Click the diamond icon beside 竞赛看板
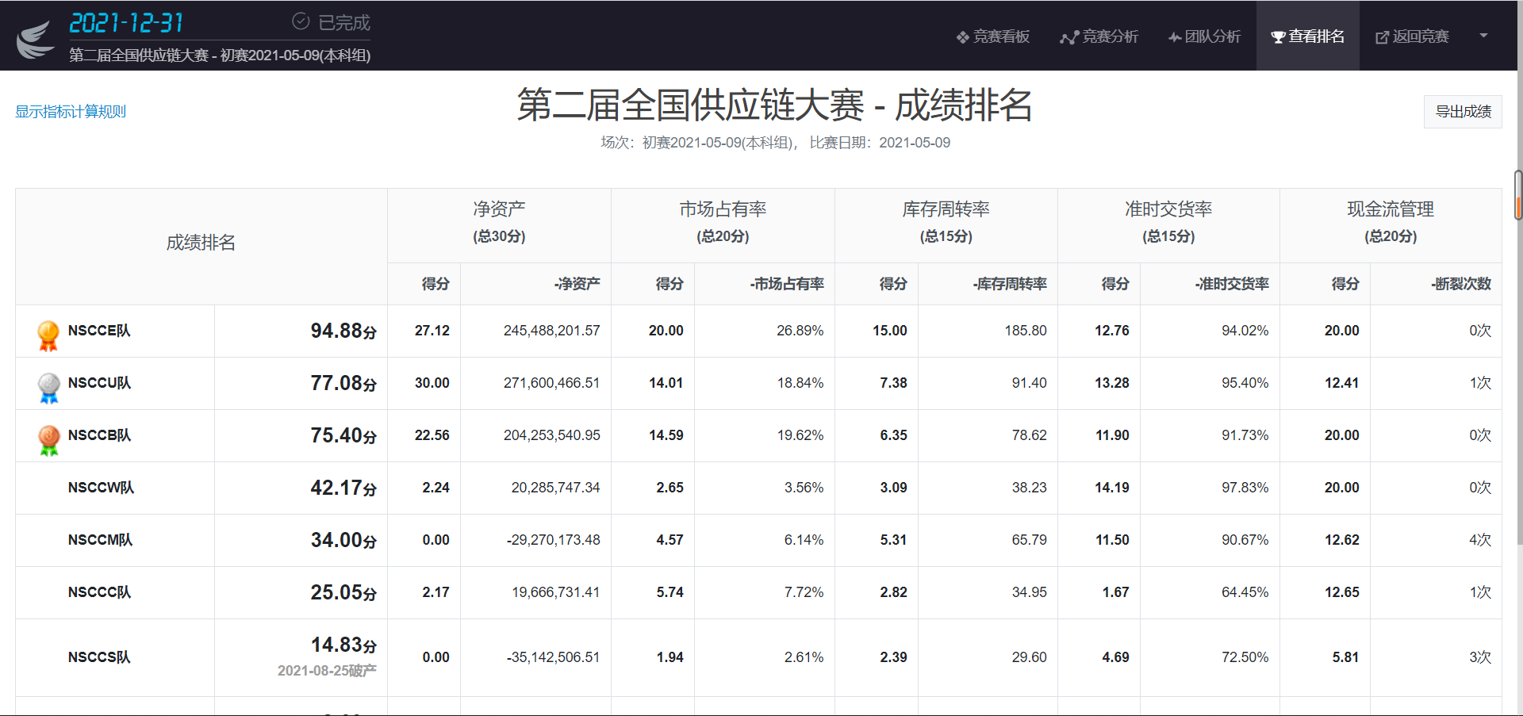This screenshot has width=1523, height=716. click(962, 37)
